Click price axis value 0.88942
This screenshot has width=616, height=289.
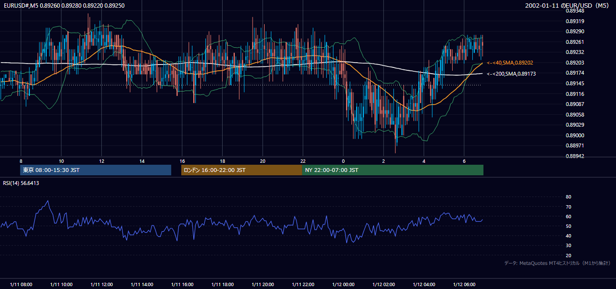[x=575, y=156]
